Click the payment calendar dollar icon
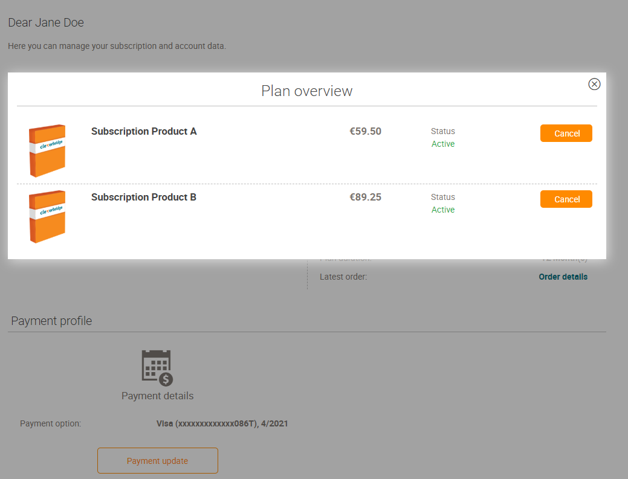 (157, 367)
